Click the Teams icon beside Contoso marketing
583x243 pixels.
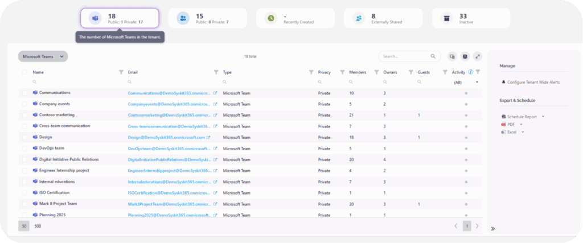pos(35,115)
